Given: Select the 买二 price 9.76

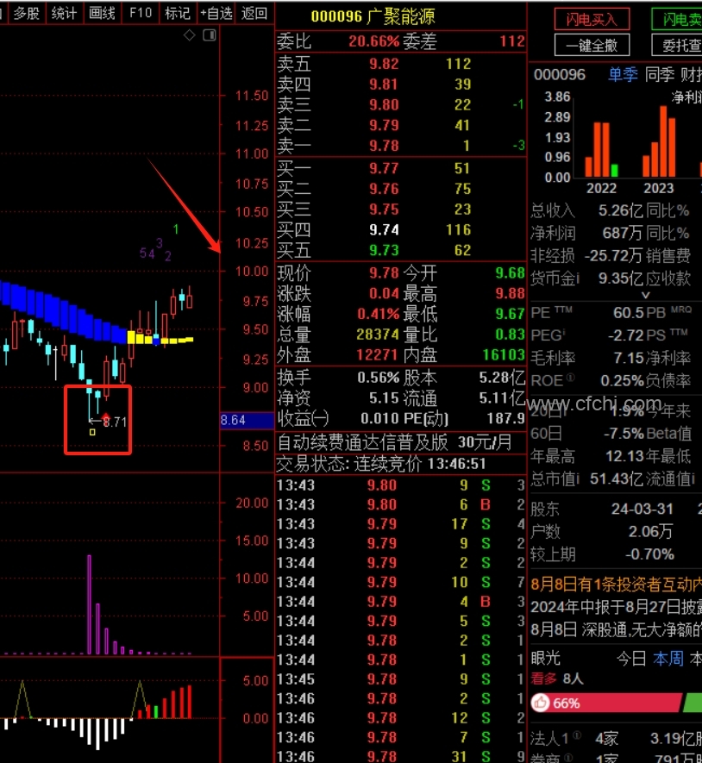Looking at the screenshot, I should [384, 189].
